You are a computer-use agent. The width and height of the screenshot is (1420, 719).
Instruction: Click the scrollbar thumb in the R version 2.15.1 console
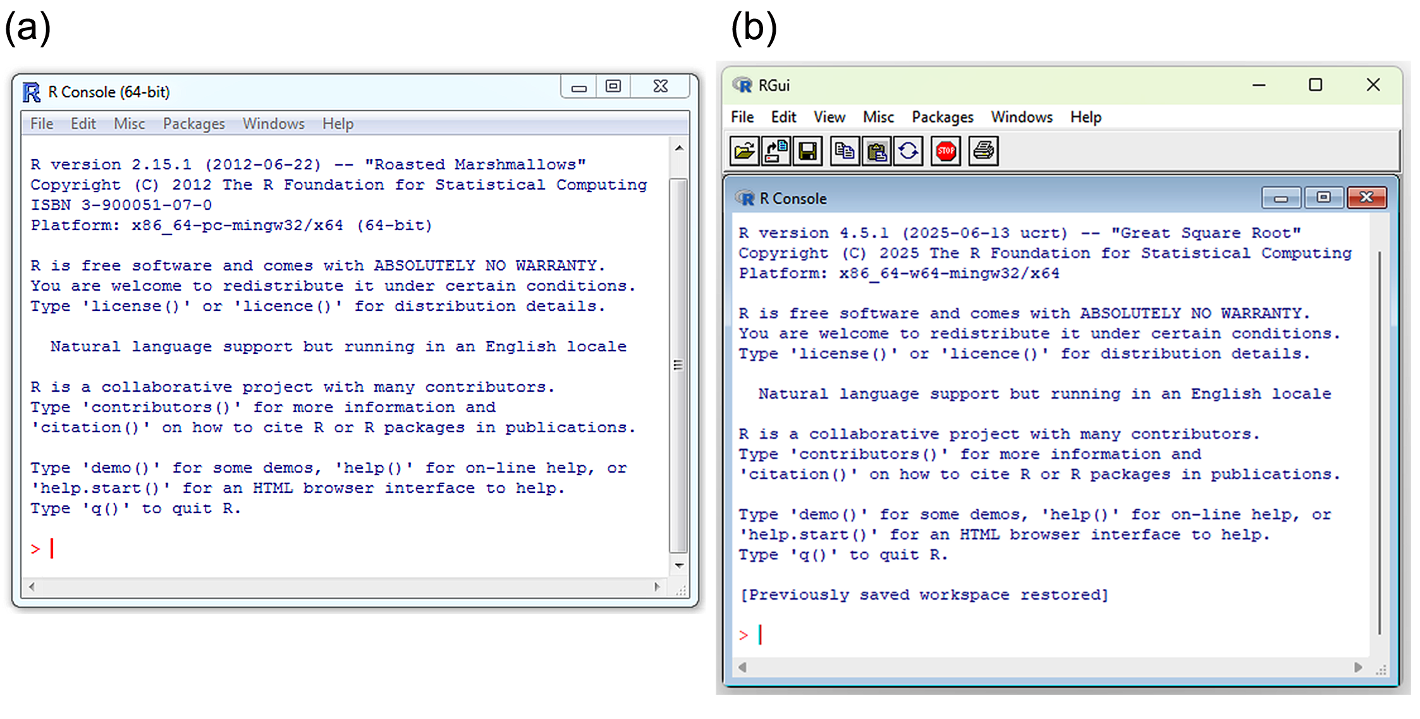678,365
